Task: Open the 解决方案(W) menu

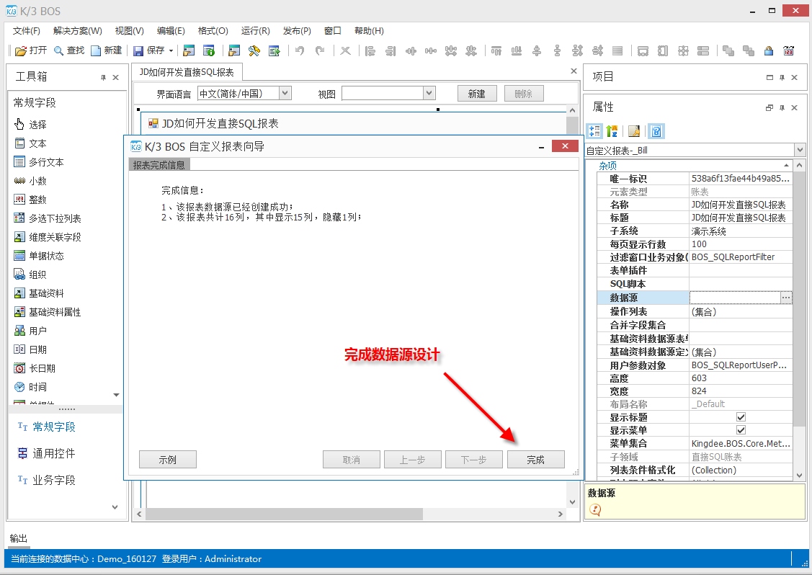Action: coord(78,31)
